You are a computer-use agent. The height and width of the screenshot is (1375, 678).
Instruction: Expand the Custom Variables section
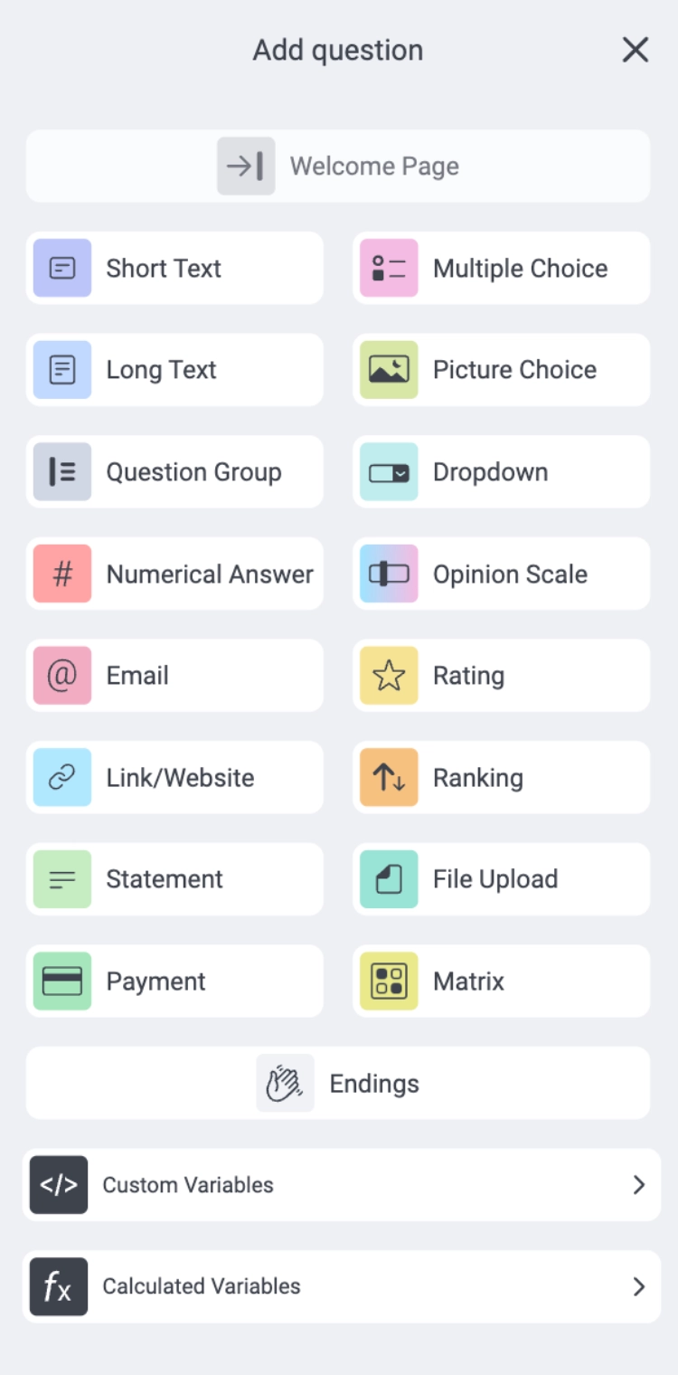339,1185
